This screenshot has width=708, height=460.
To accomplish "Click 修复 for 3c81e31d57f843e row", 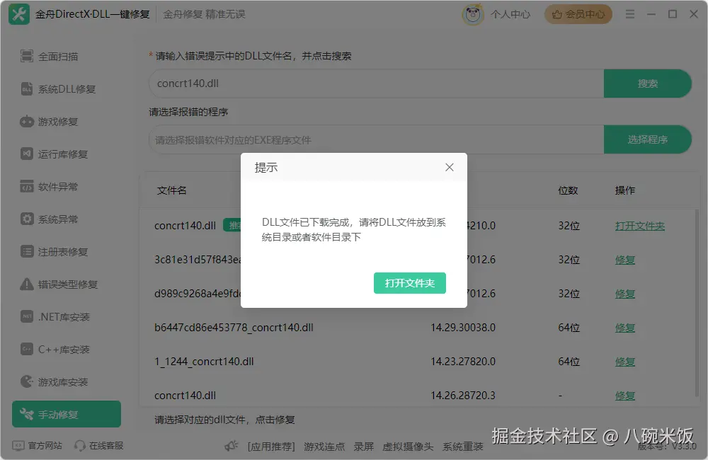I will pos(625,260).
